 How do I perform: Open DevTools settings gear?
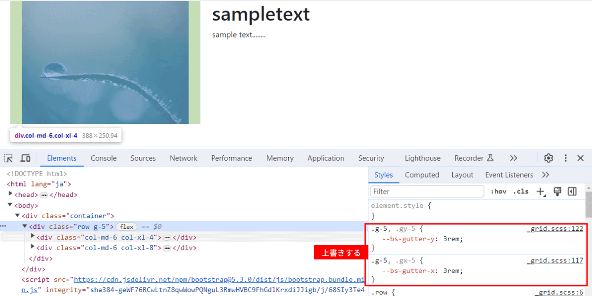coord(549,158)
